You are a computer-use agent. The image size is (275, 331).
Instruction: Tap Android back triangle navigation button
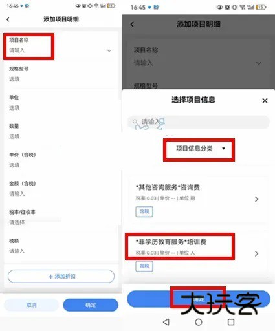[166, 322]
